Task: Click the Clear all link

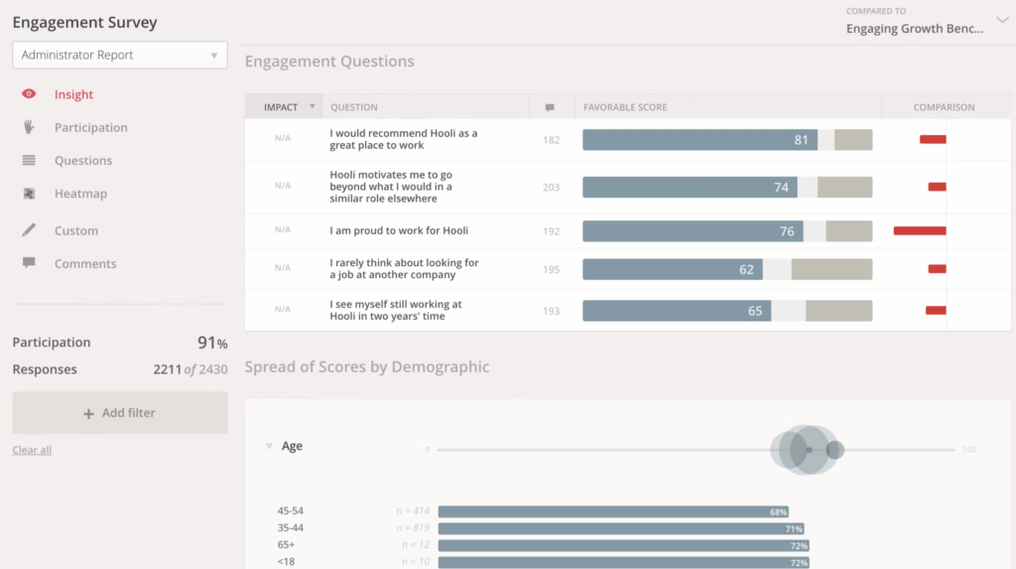Action: tap(32, 450)
